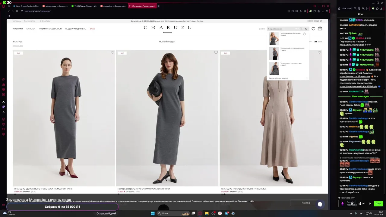Viewport: 386px width, 217px height.
Task: Click 'Смотреть больше моделей' in search dropdown
Action: coord(278,78)
